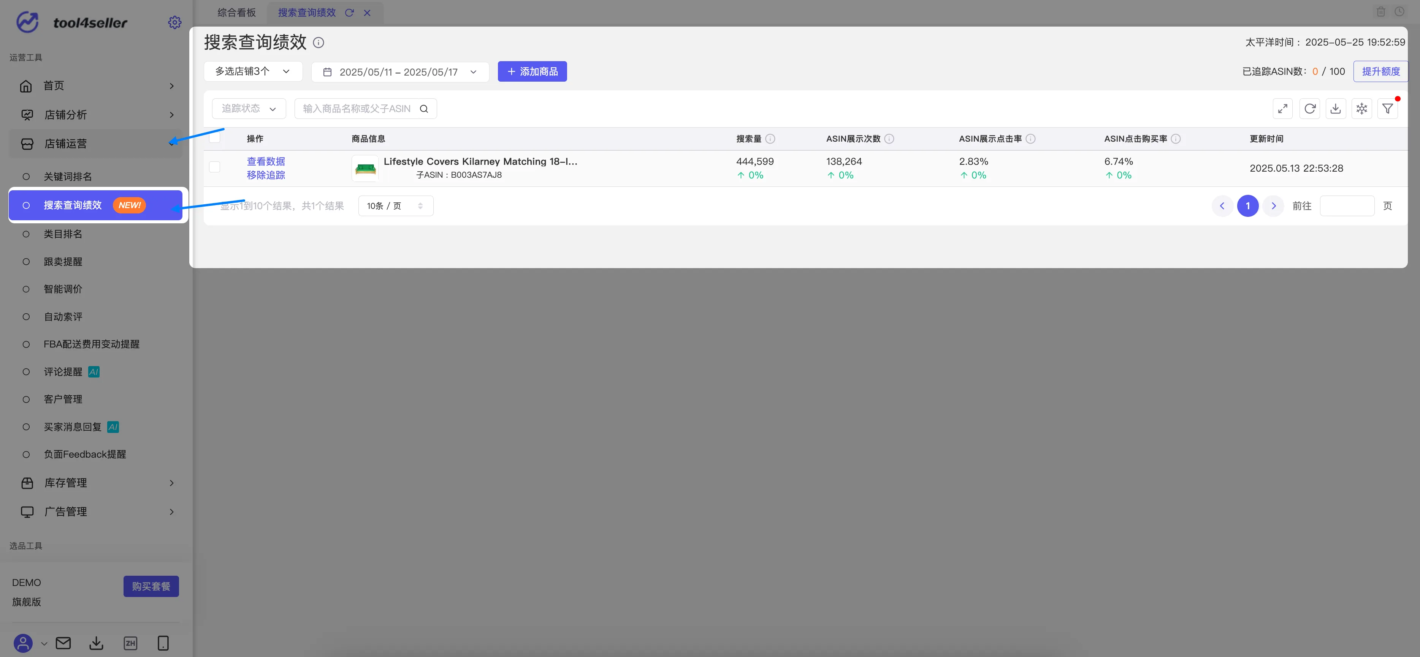Image resolution: width=1420 pixels, height=657 pixels.
Task: Click the trash icon at top right
Action: [1381, 11]
